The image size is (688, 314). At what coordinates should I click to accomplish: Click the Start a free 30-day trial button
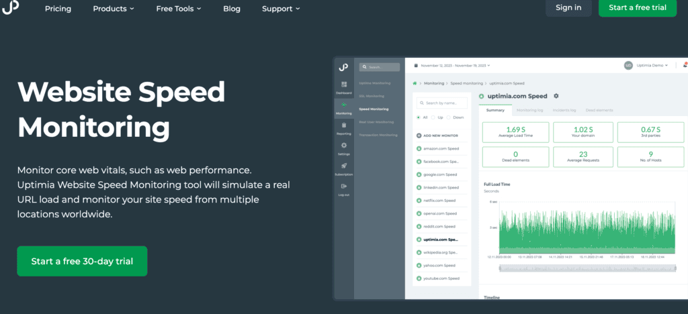[x=82, y=261]
